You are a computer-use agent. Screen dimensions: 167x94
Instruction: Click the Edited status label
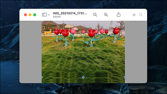57,17
